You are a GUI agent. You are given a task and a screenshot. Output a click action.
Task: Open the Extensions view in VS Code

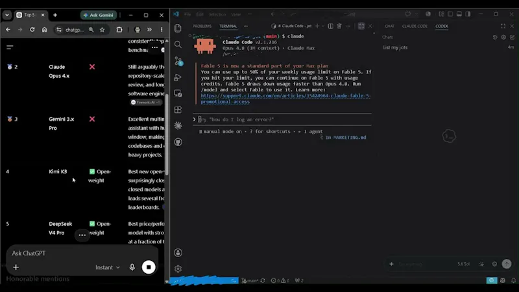coord(178,110)
